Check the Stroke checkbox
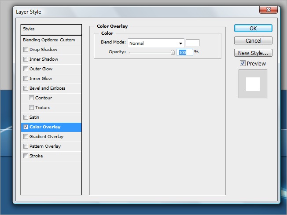The height and width of the screenshot is (215, 287). point(26,156)
